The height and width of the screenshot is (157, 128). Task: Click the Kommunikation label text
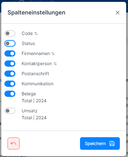38,84
